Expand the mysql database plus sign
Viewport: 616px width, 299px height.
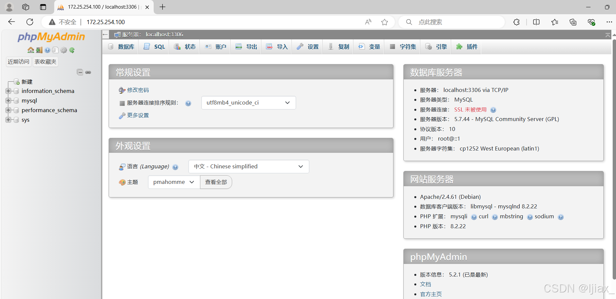point(8,101)
